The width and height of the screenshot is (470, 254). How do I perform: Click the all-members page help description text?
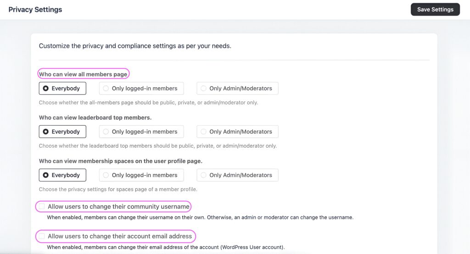pos(148,103)
